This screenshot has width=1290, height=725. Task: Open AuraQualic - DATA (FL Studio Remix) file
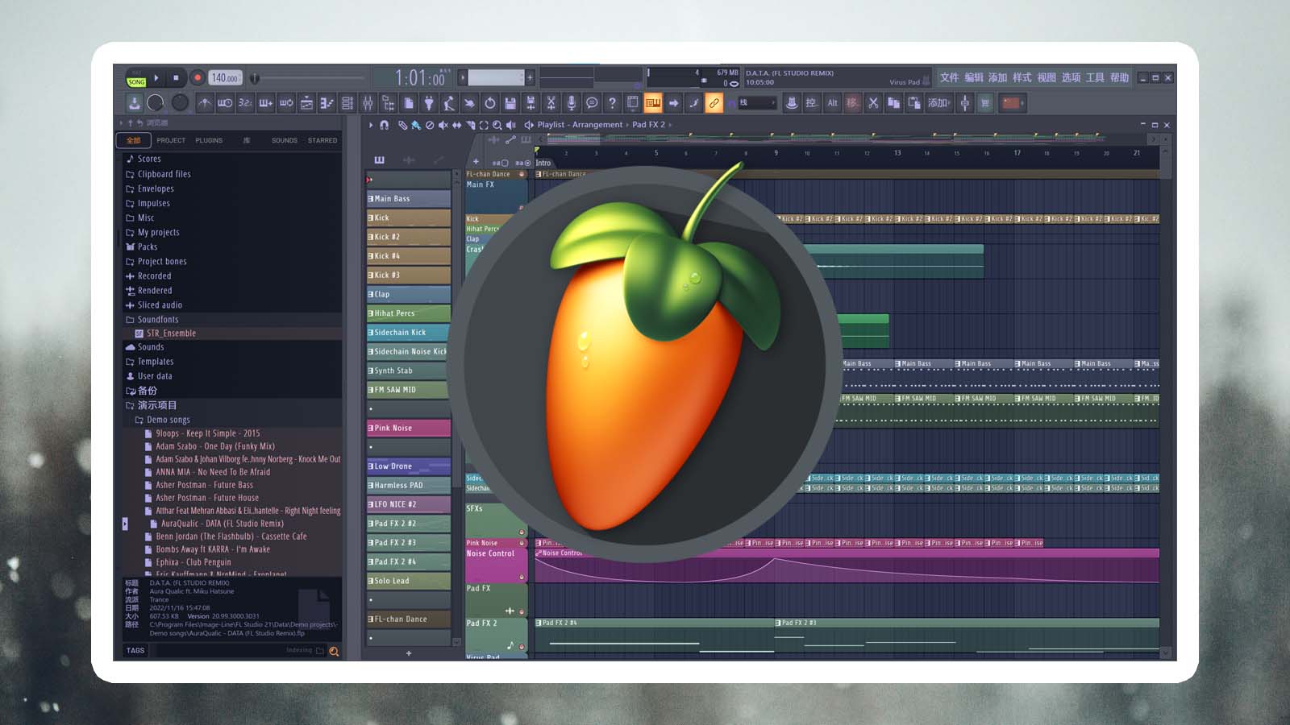222,524
